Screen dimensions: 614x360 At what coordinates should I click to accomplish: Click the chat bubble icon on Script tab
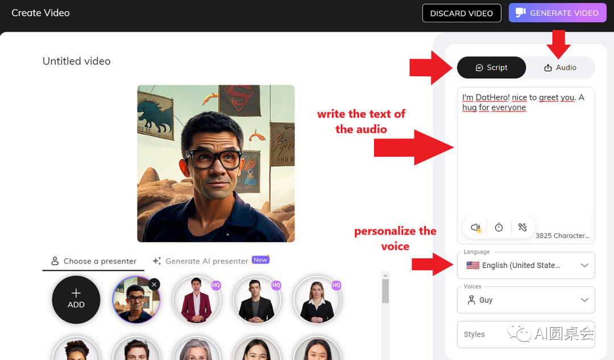(x=479, y=68)
